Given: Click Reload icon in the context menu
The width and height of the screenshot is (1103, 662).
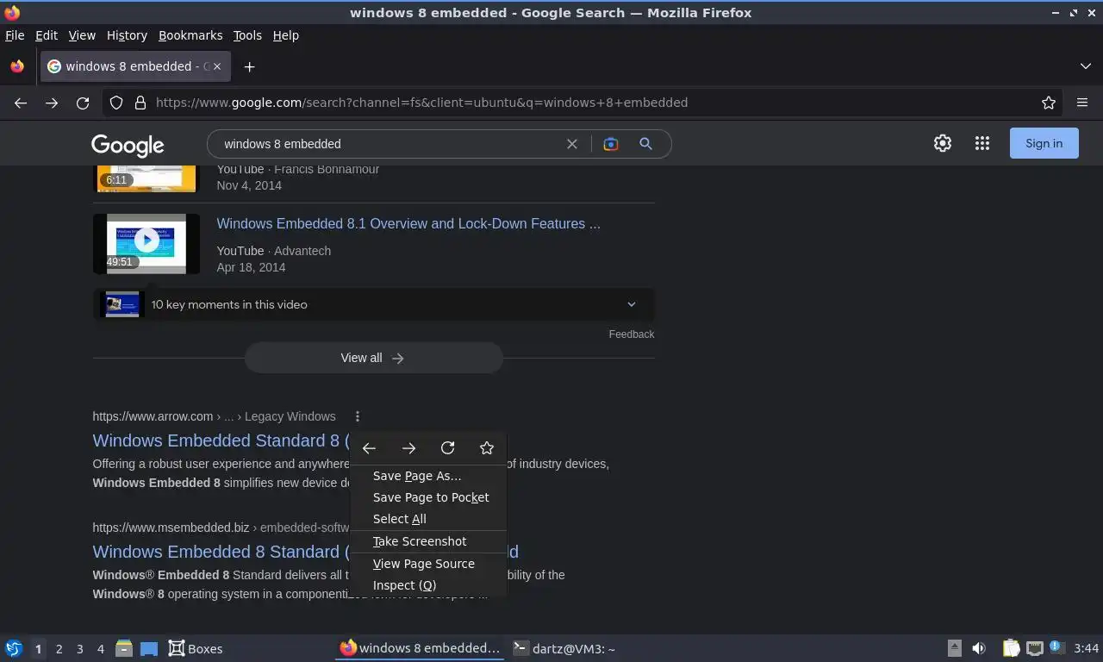Looking at the screenshot, I should [447, 448].
